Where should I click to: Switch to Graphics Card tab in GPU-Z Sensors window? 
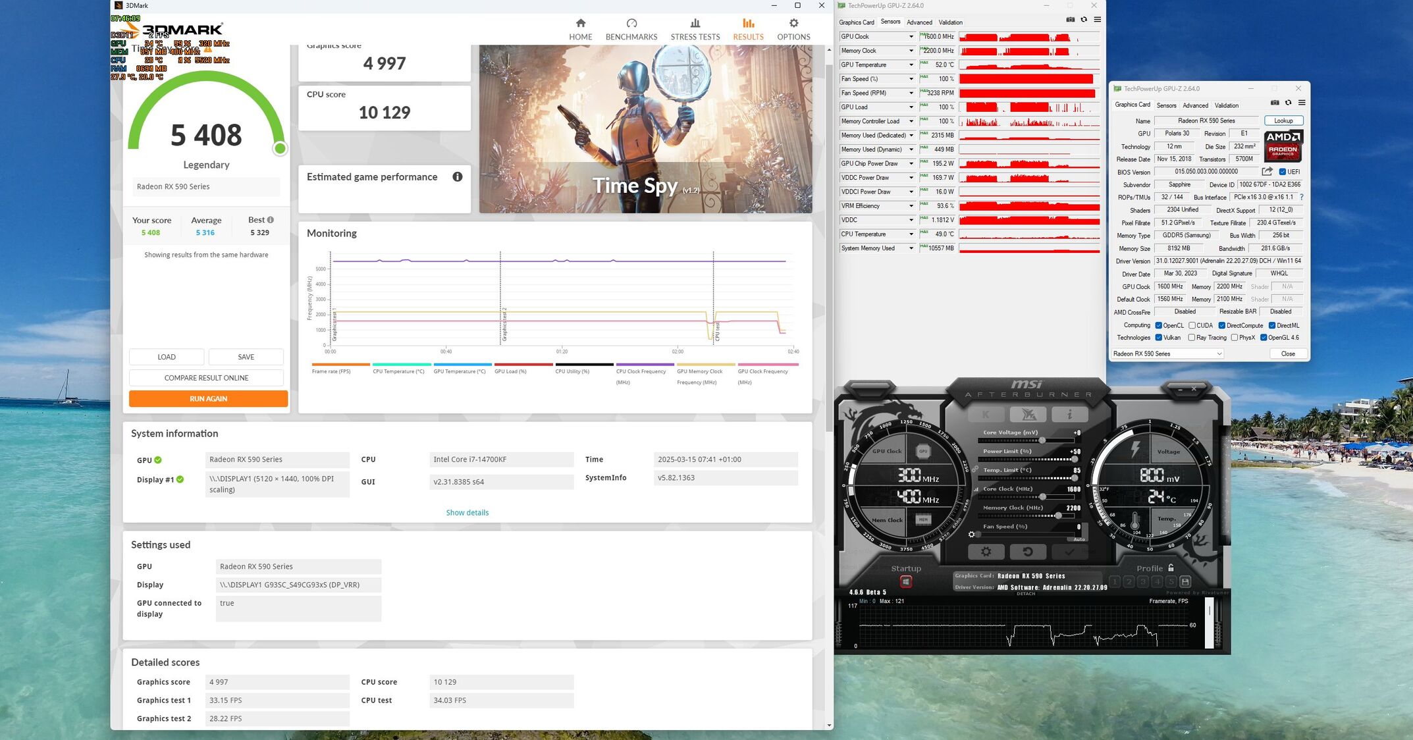tap(856, 22)
